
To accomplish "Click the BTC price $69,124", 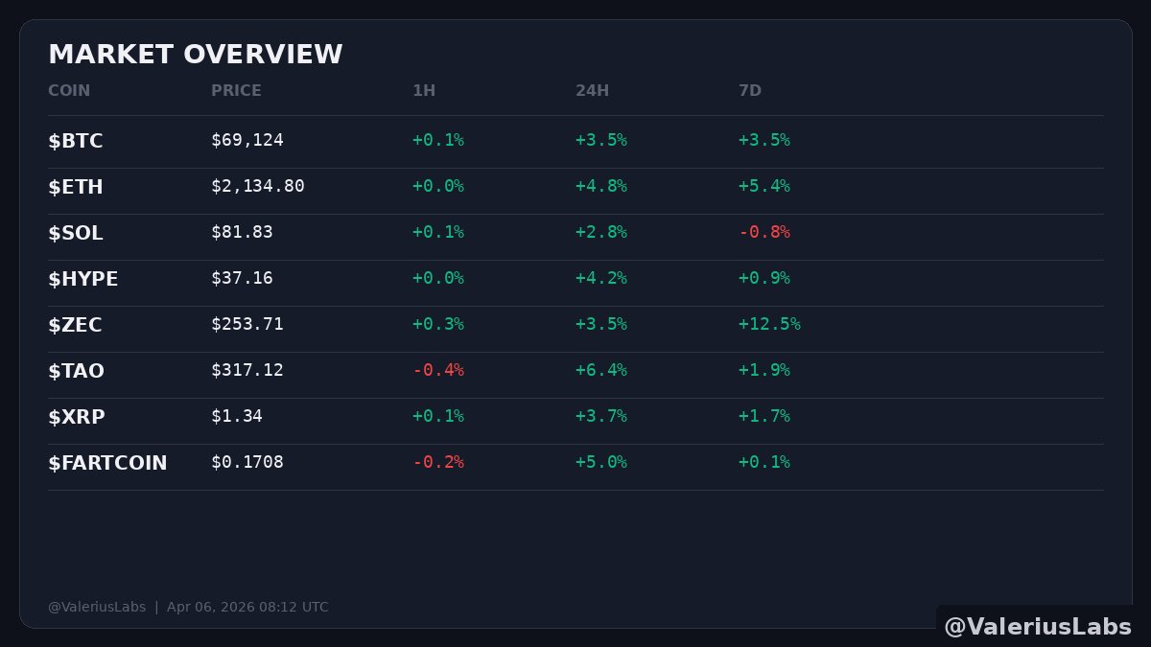I will pos(247,140).
